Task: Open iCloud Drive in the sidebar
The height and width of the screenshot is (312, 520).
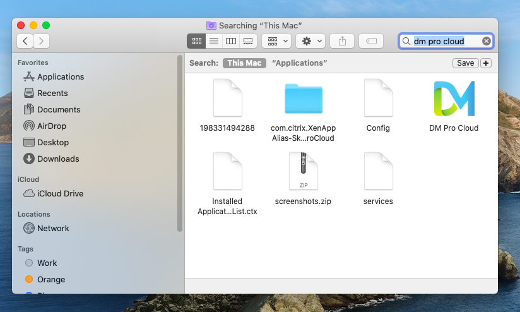Action: tap(54, 193)
